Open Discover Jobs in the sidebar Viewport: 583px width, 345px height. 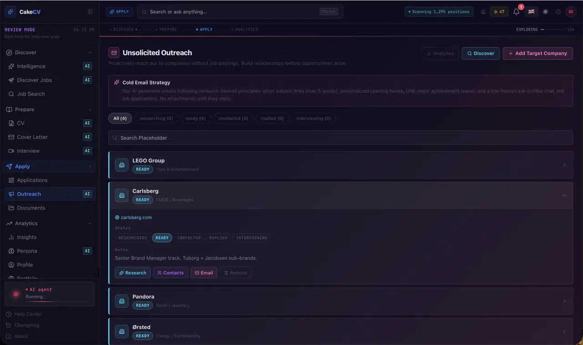click(50, 80)
